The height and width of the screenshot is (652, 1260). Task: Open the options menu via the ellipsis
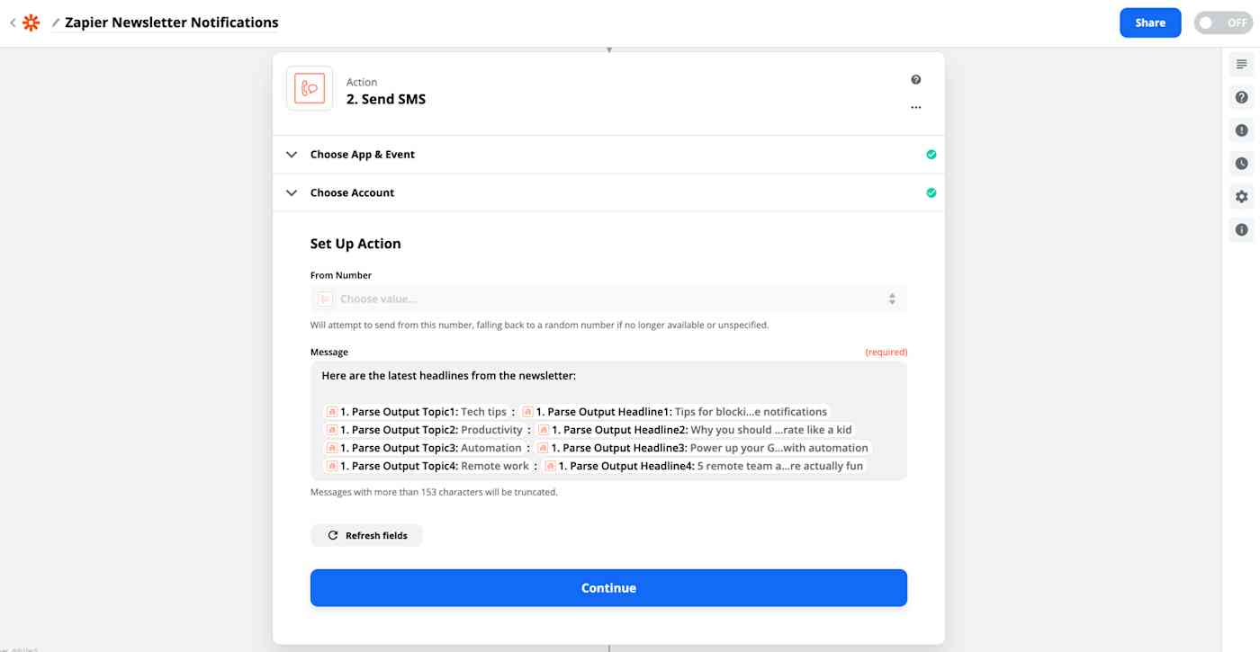[x=915, y=106]
